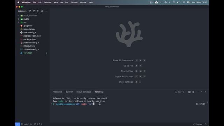Open yarn.lock file

click(x=28, y=53)
